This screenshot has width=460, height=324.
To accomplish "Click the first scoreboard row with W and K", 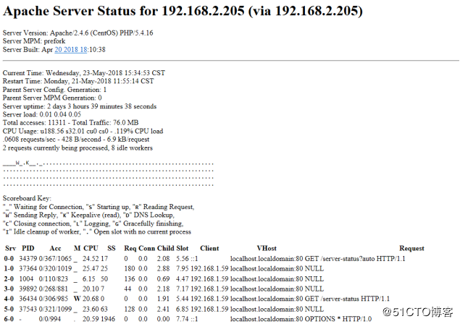I will (108, 163).
